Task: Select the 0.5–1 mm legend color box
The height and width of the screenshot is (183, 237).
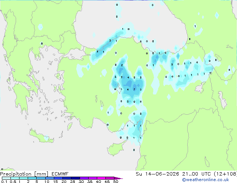Action: (x=15, y=178)
